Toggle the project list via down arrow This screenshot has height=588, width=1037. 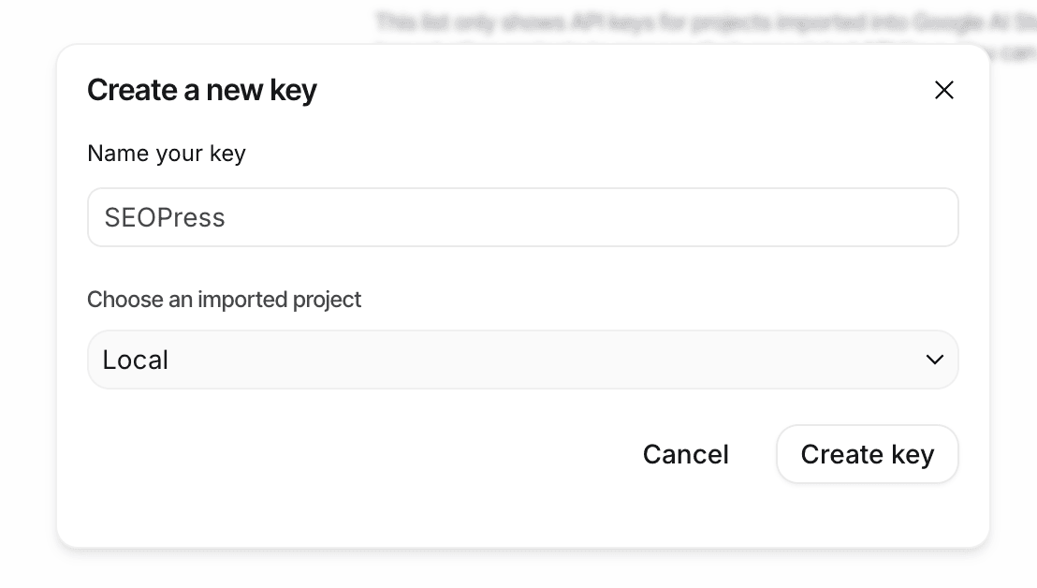[934, 360]
